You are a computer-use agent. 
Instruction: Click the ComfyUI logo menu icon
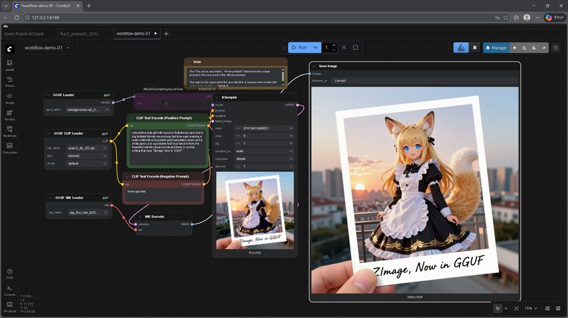pyautogui.click(x=10, y=49)
